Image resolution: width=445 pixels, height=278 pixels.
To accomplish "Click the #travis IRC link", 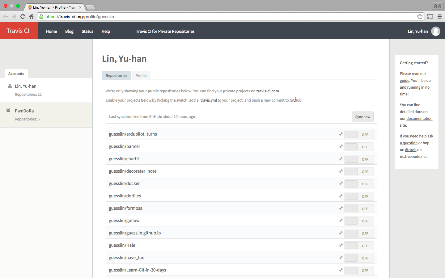I will (x=411, y=150).
